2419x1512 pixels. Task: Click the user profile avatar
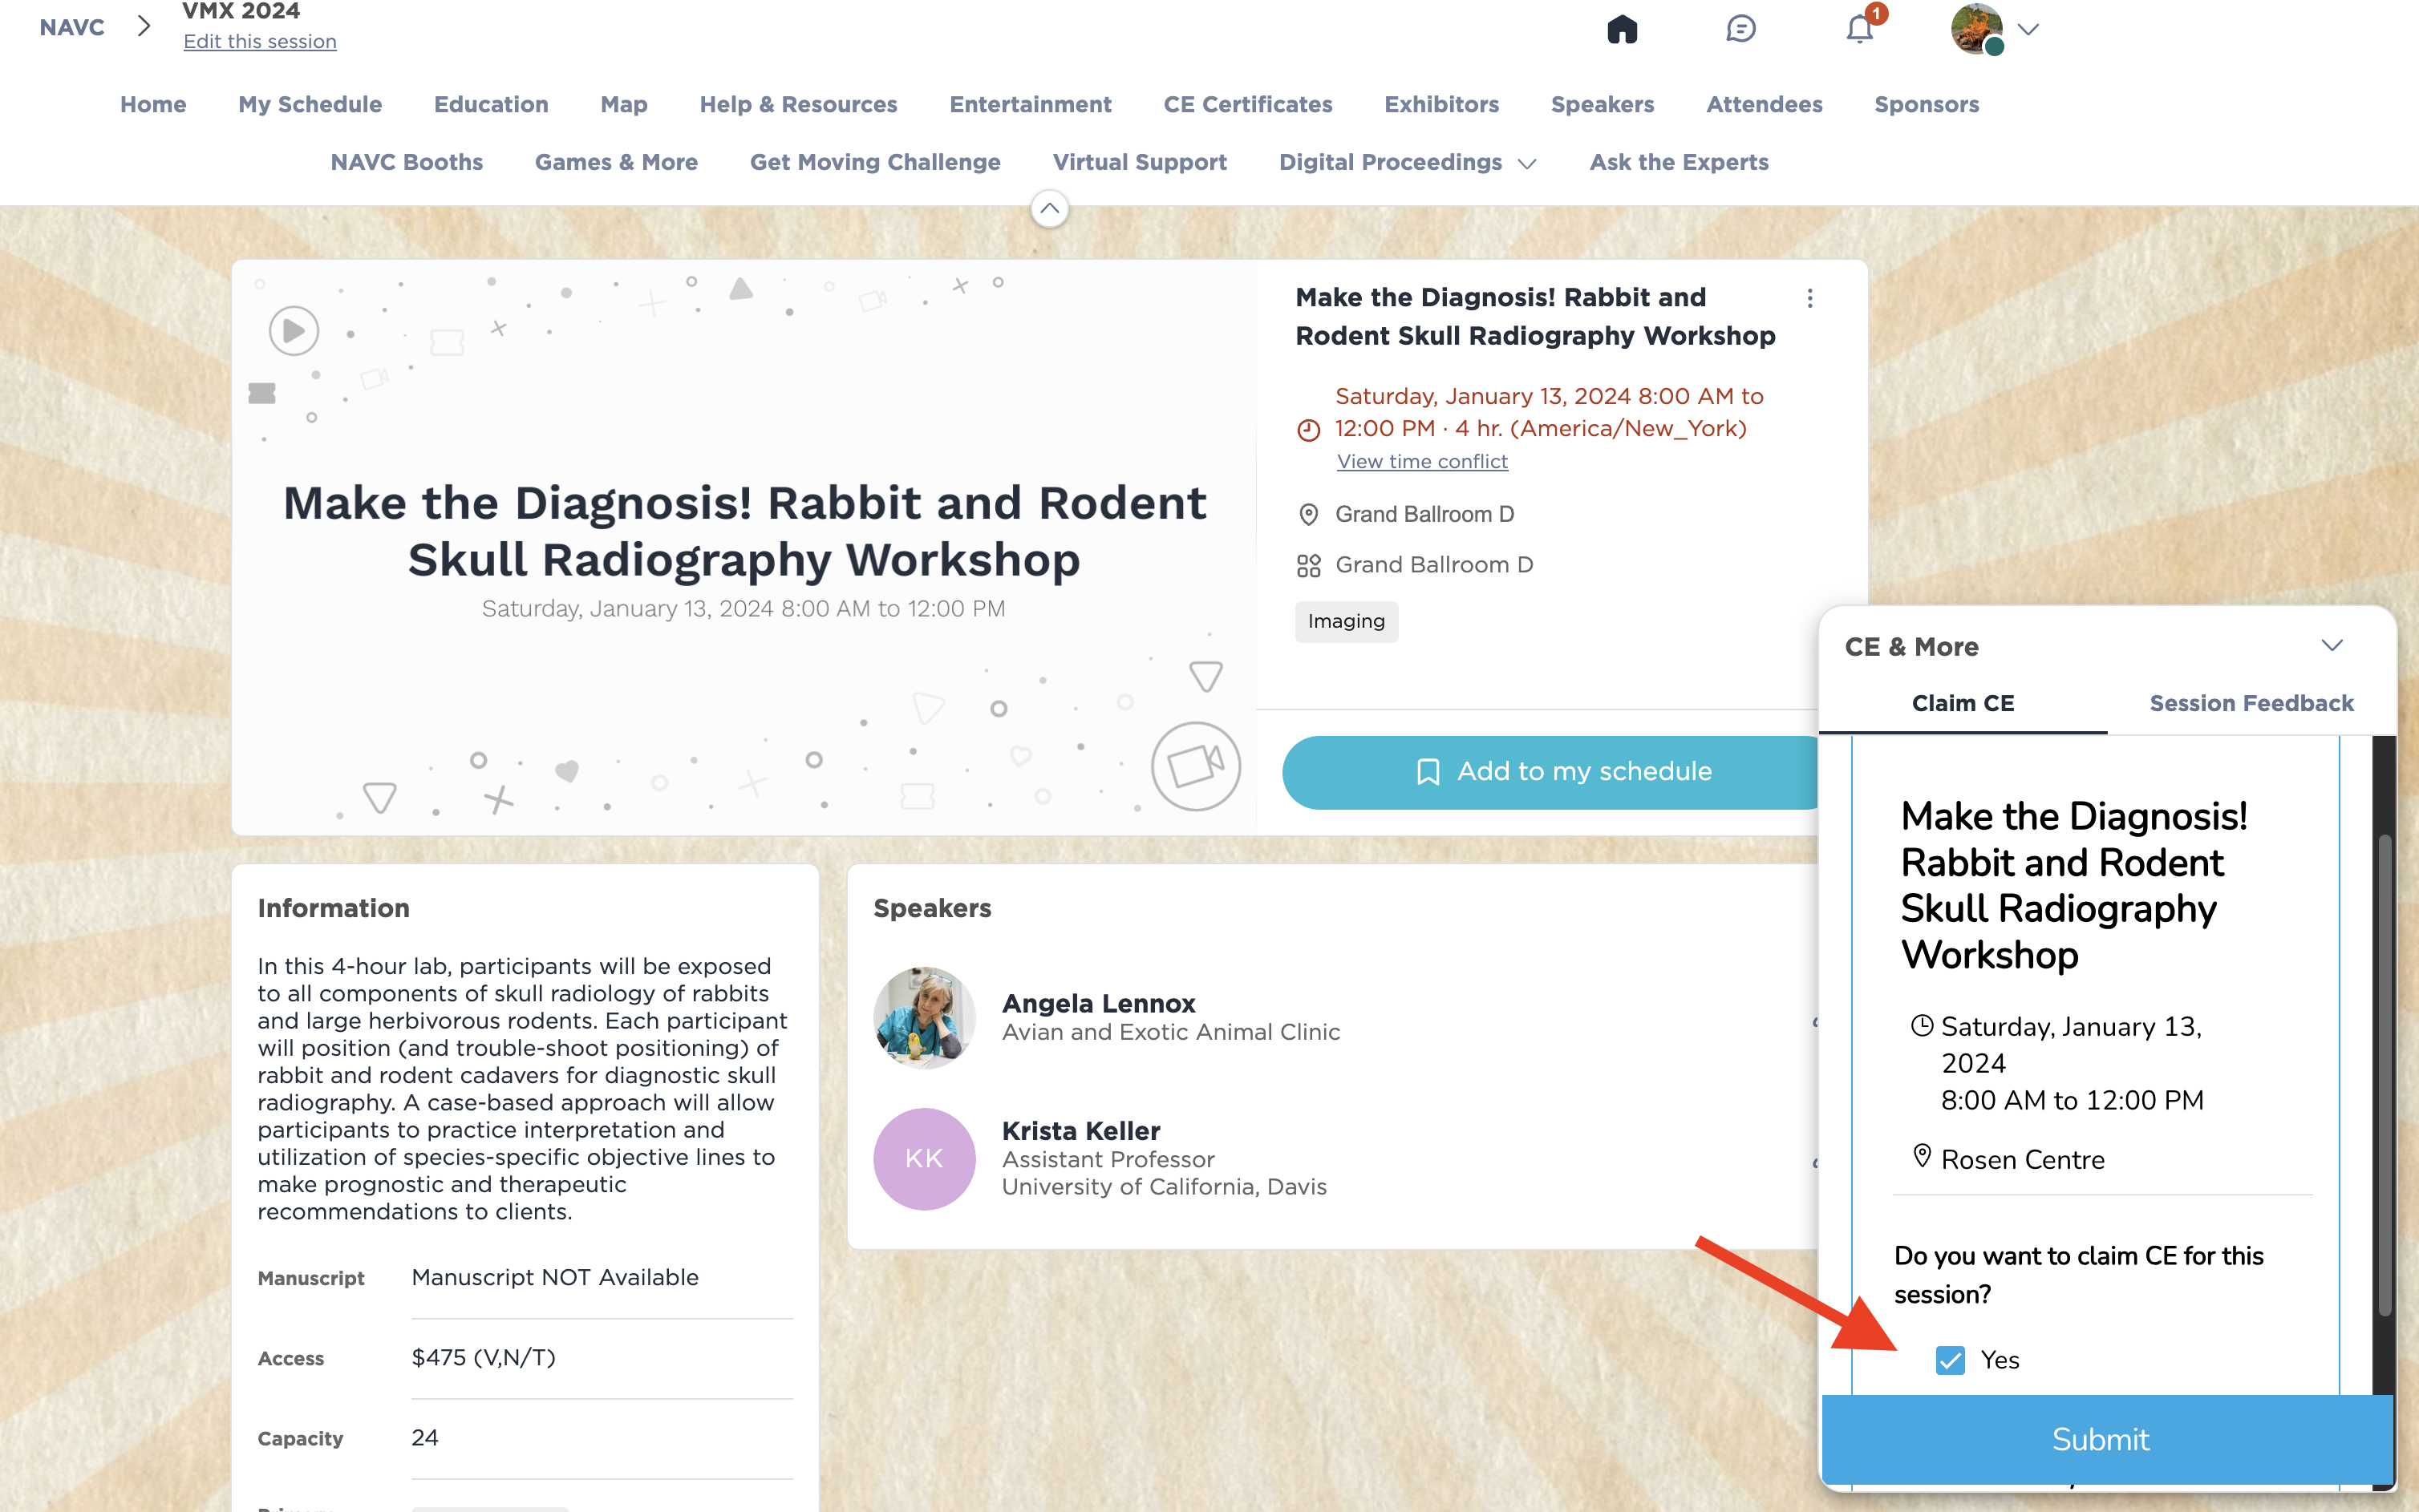tap(1977, 29)
